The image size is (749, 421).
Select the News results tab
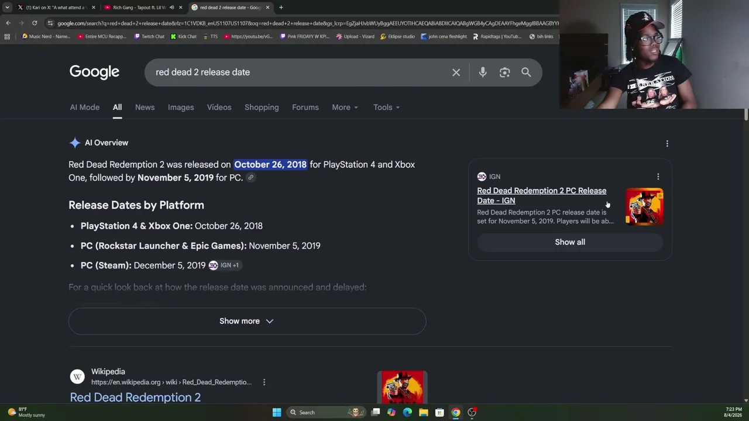145,108
